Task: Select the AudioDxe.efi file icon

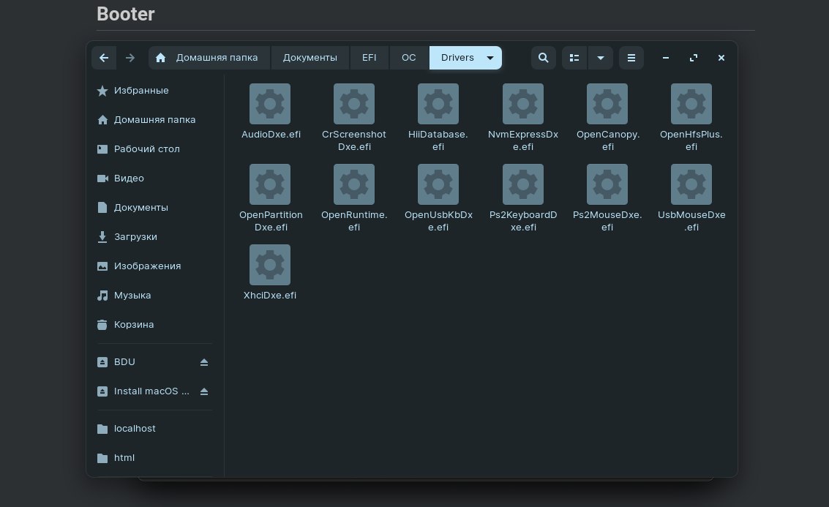Action: [270, 104]
